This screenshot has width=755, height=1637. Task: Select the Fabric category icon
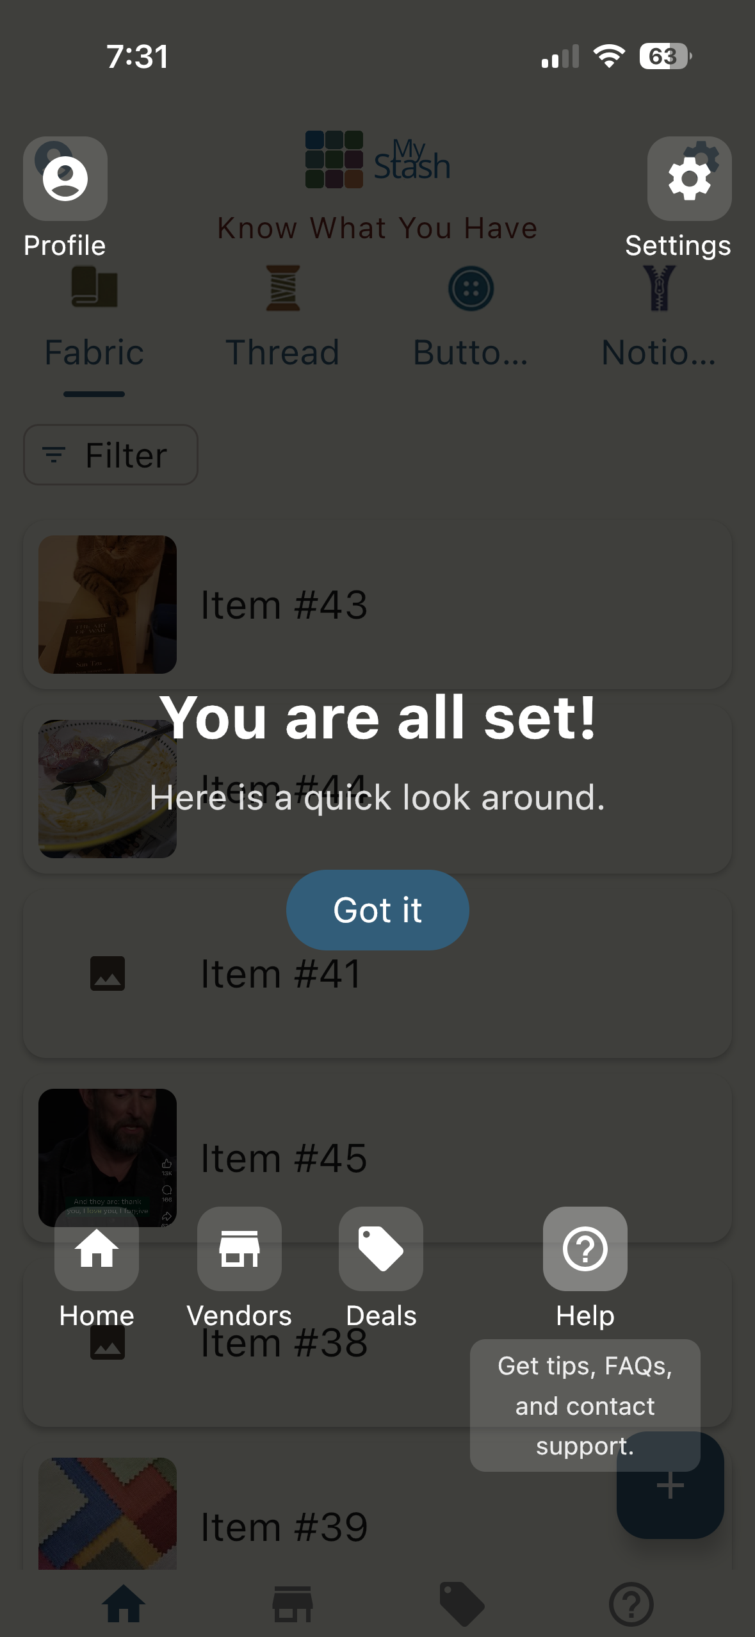95,289
